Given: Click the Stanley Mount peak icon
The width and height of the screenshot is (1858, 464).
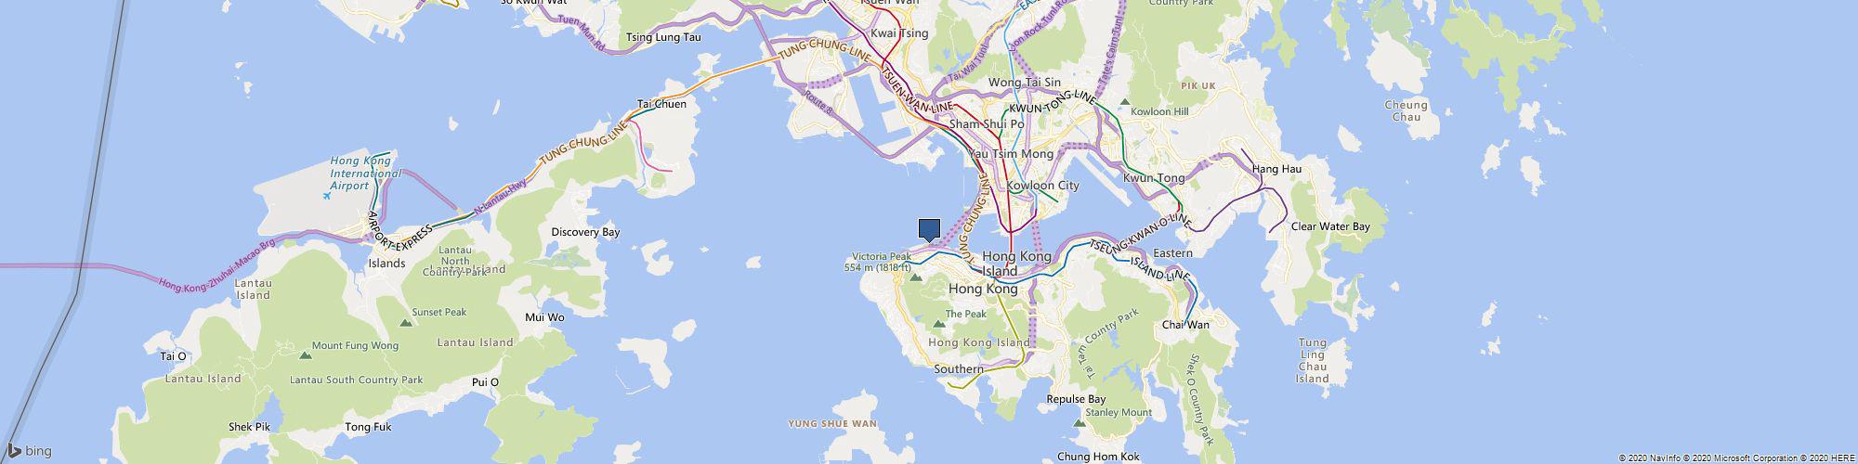Looking at the screenshot, I should (1079, 423).
